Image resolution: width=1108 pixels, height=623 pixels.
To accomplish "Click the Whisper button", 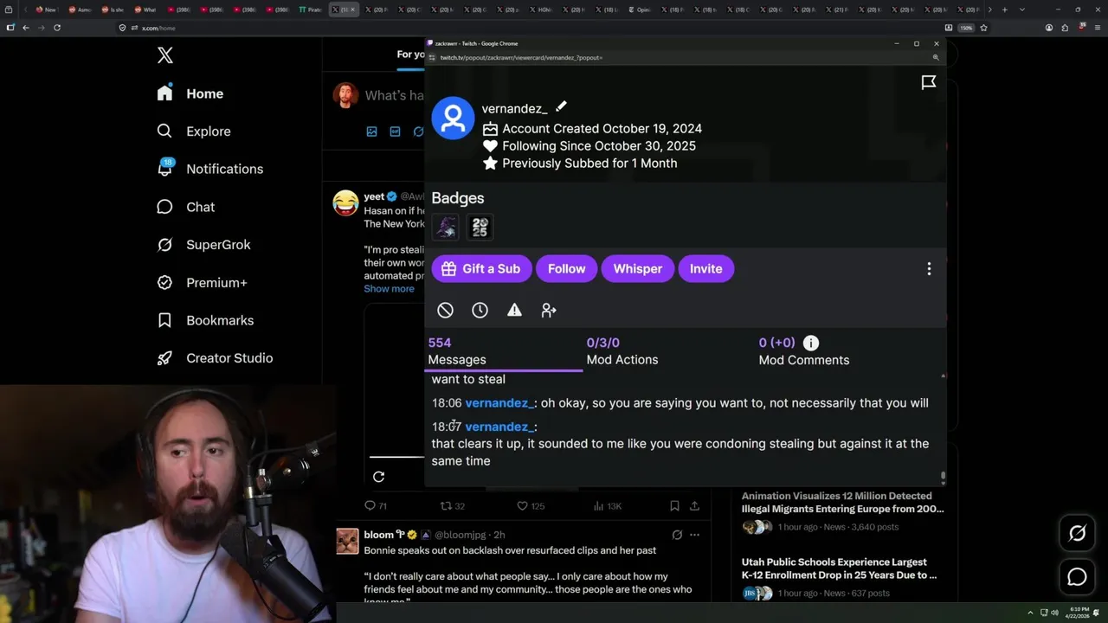I will (x=637, y=268).
